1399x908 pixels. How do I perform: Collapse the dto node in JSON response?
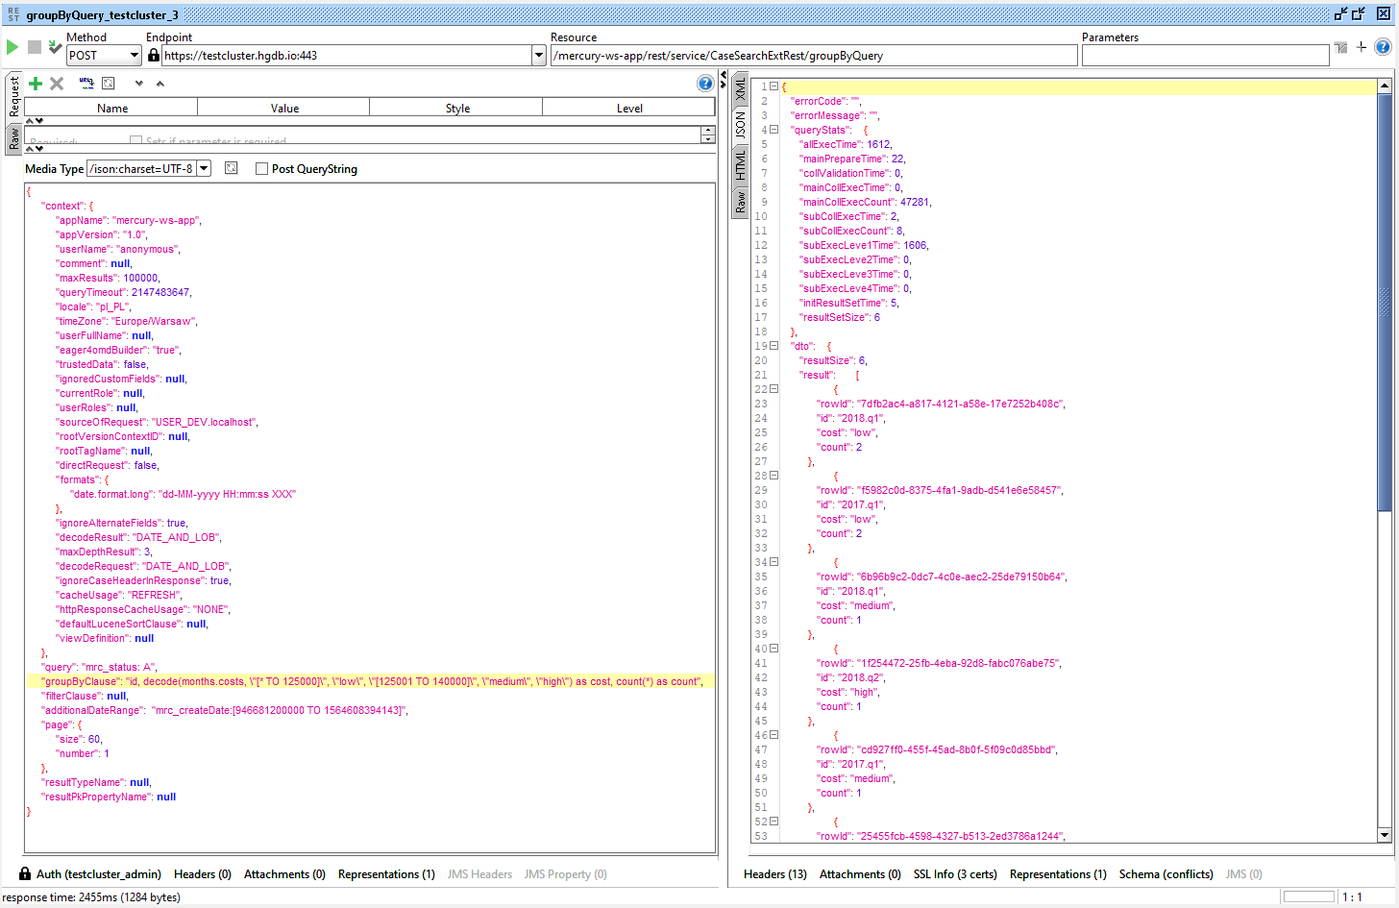coord(773,346)
